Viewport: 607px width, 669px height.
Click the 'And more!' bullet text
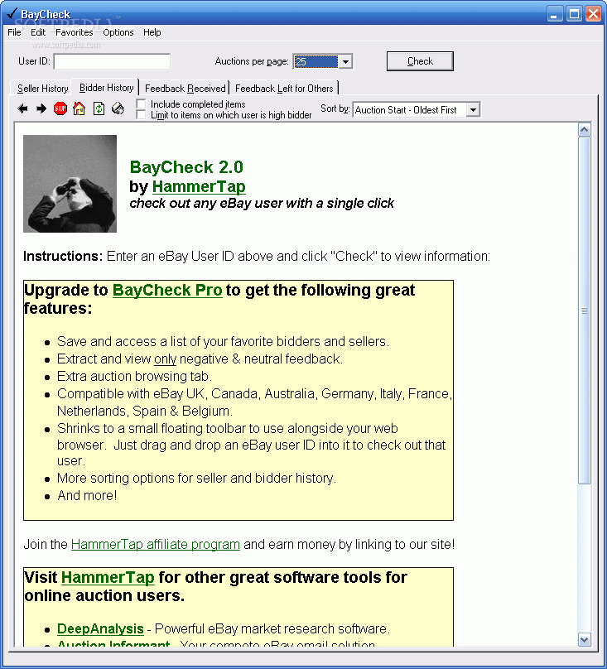[x=87, y=495]
